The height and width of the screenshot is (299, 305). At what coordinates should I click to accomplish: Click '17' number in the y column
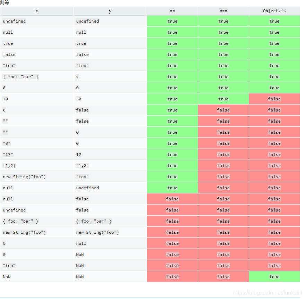tap(78, 155)
